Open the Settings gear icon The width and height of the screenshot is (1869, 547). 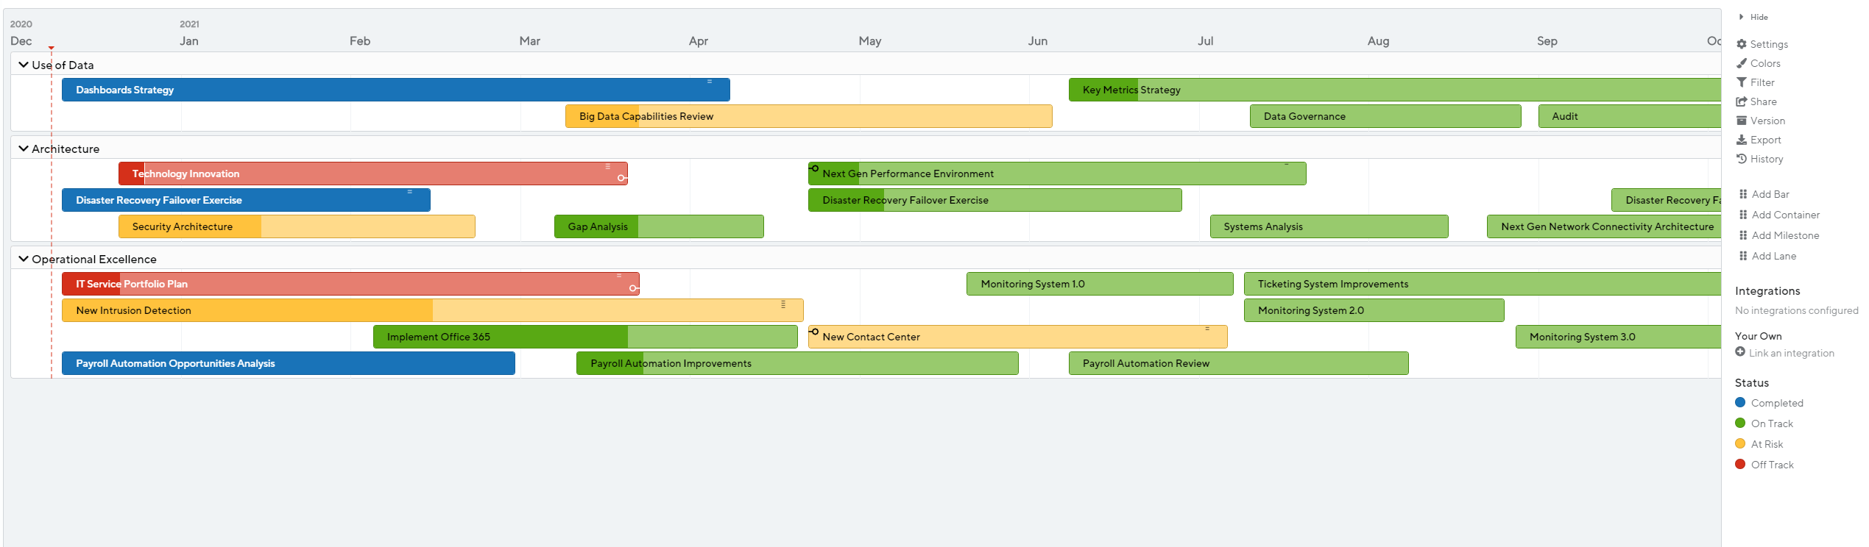coord(1742,44)
